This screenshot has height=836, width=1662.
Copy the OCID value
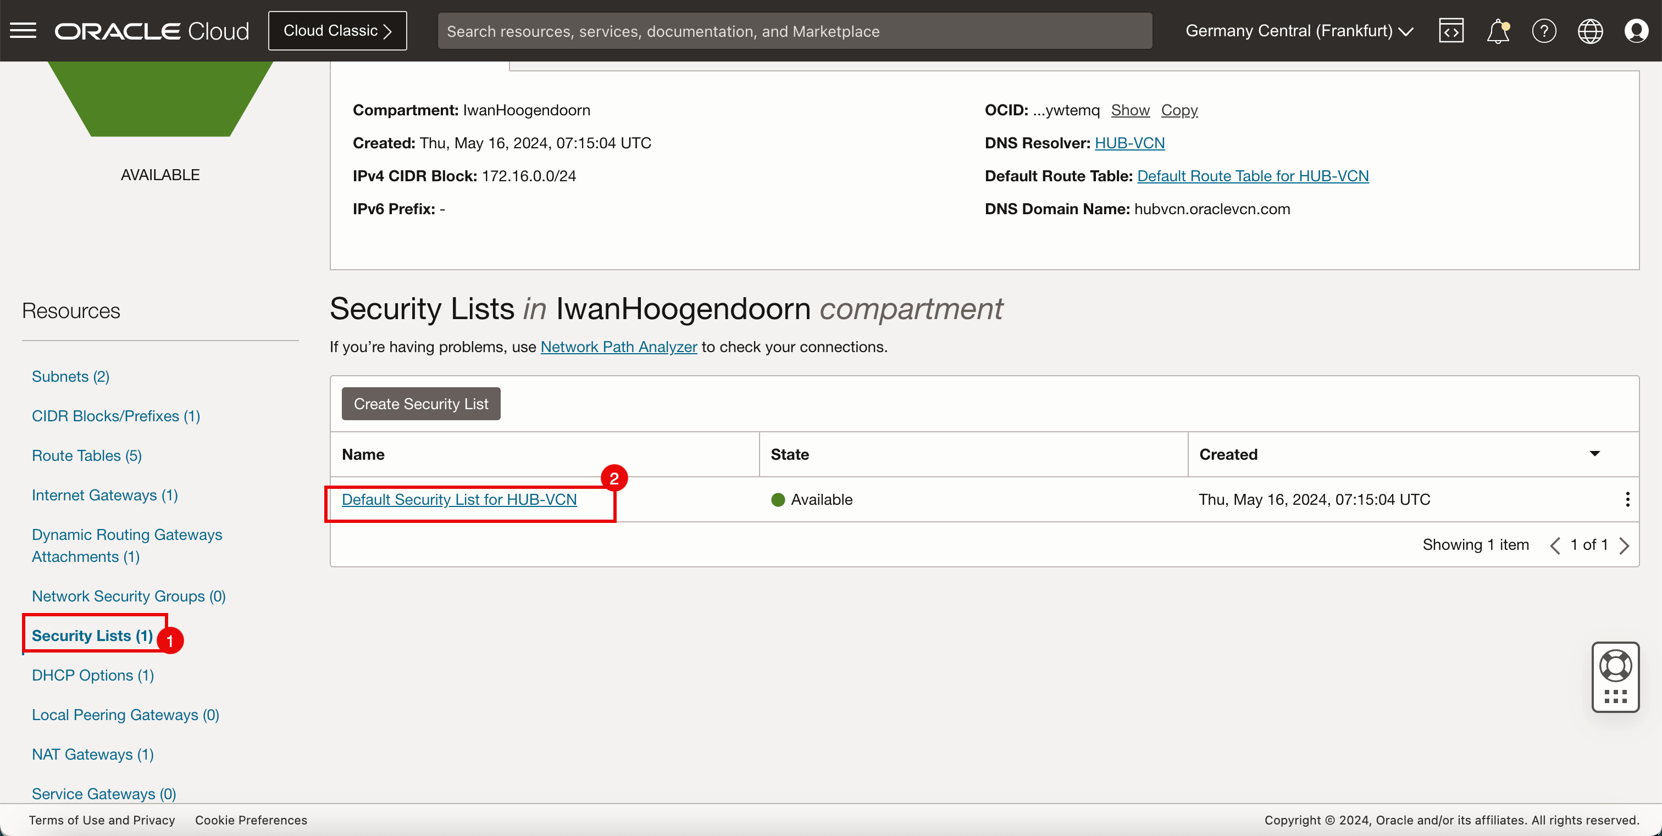tap(1179, 110)
